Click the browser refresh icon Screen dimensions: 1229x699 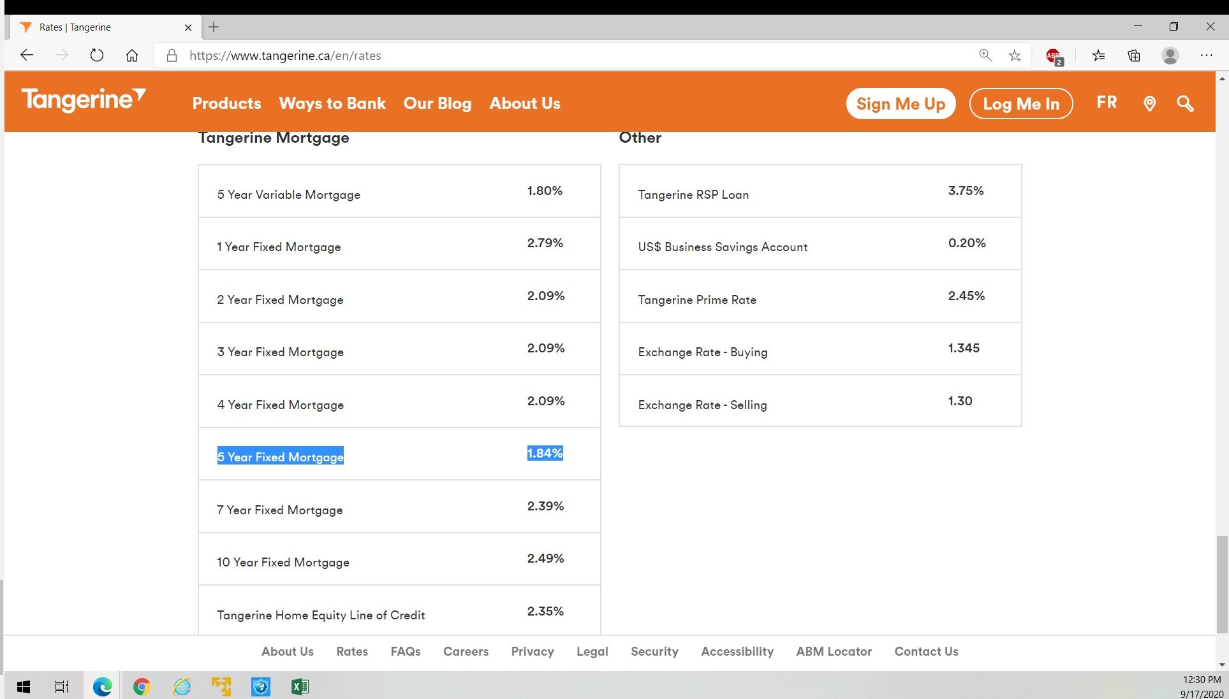coord(96,55)
